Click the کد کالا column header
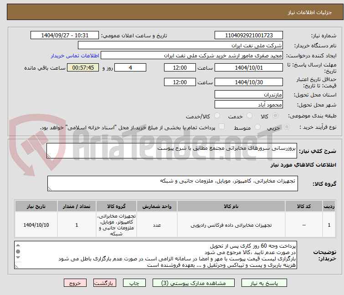 point(303,206)
